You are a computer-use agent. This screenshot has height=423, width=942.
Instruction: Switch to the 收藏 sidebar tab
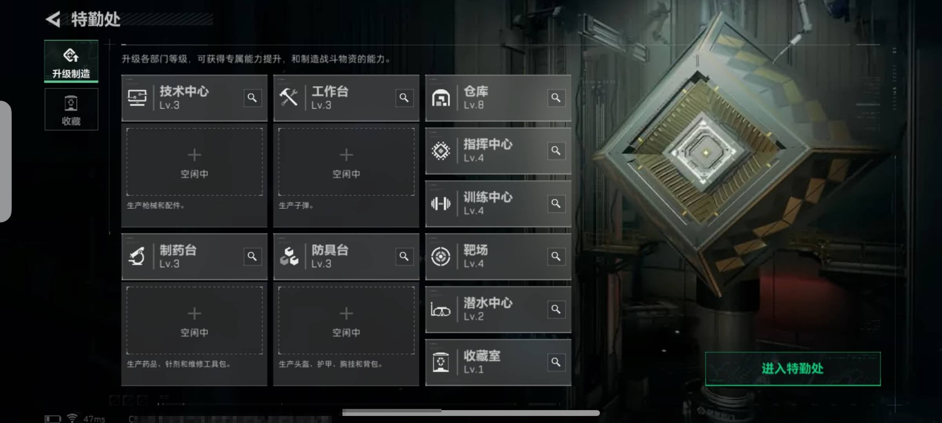click(x=71, y=109)
